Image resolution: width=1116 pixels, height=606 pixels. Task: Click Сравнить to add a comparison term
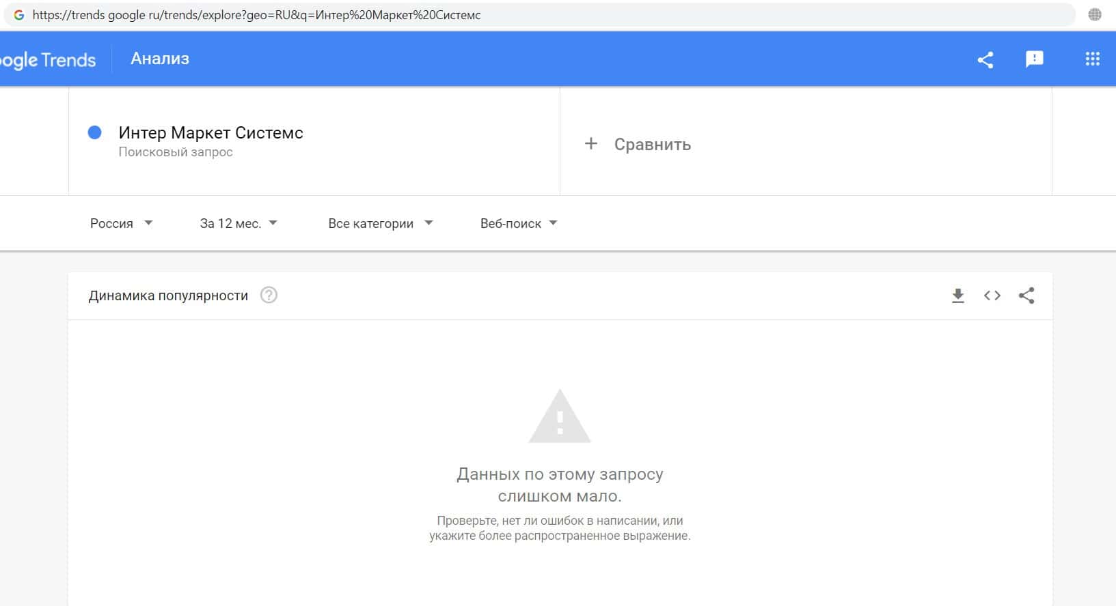tap(653, 144)
